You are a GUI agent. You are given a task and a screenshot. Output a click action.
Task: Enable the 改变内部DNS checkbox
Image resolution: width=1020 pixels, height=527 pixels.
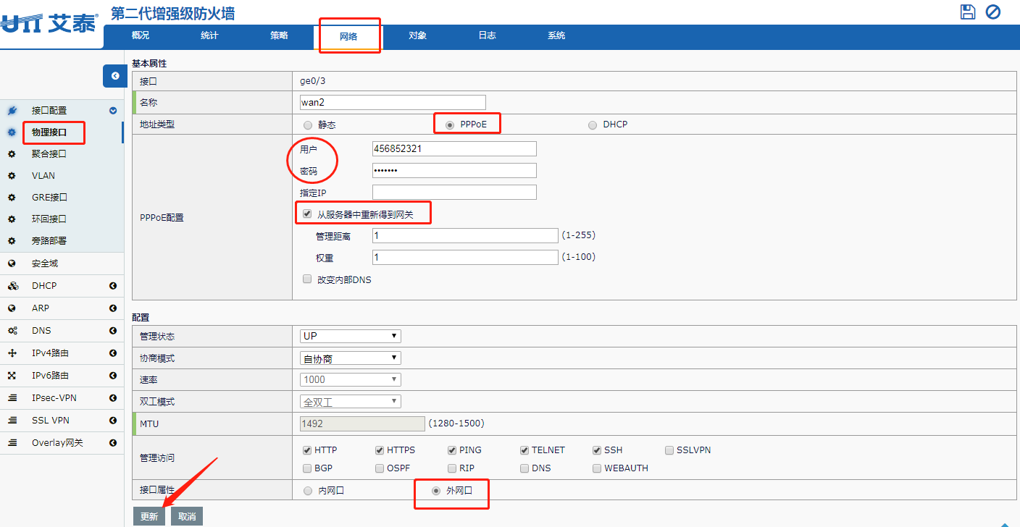307,279
